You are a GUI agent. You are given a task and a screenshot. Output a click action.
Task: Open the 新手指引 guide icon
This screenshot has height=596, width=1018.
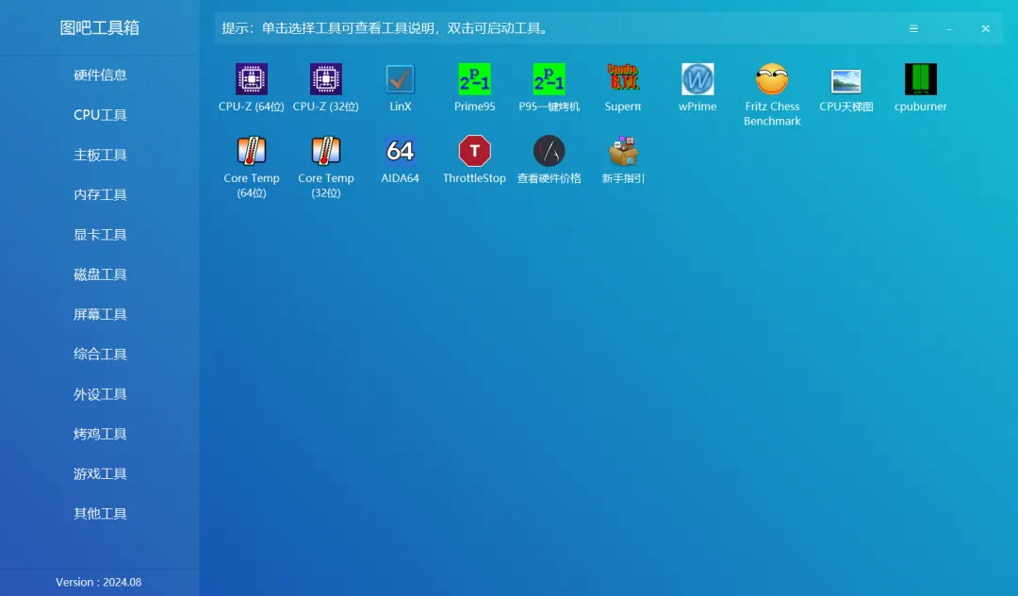point(623,151)
